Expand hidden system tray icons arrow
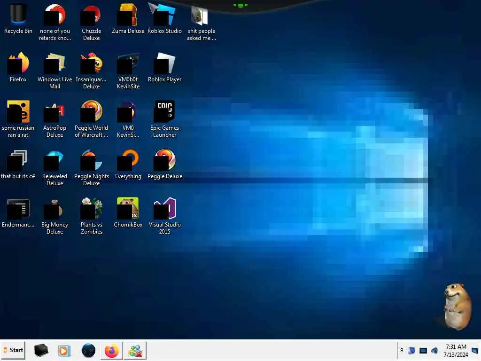 402,350
